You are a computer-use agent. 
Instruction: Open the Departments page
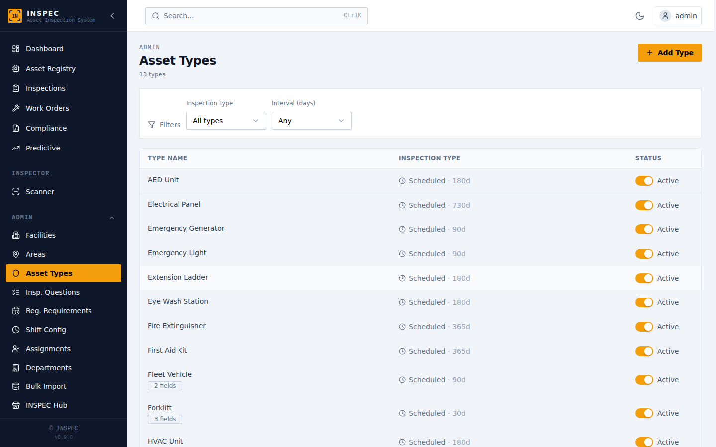tap(64, 368)
